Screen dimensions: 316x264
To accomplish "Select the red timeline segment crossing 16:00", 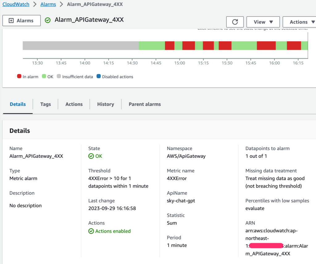I will pyautogui.click(x=266, y=46).
